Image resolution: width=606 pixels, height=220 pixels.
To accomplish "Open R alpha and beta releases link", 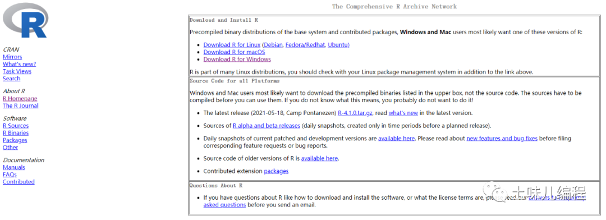I will [267, 126].
